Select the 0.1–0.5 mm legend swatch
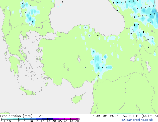Image resolution: width=158 pixels, height=122 pixels. [x=4, y=119]
